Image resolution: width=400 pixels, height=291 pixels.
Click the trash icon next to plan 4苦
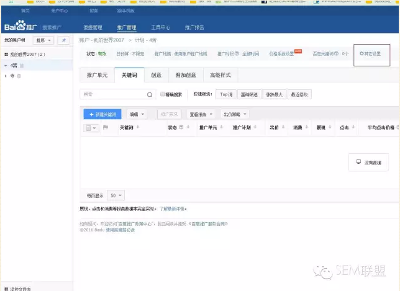pyautogui.click(x=22, y=66)
